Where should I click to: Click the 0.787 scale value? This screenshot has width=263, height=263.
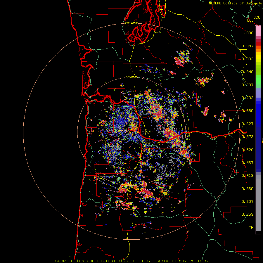pos(248,85)
